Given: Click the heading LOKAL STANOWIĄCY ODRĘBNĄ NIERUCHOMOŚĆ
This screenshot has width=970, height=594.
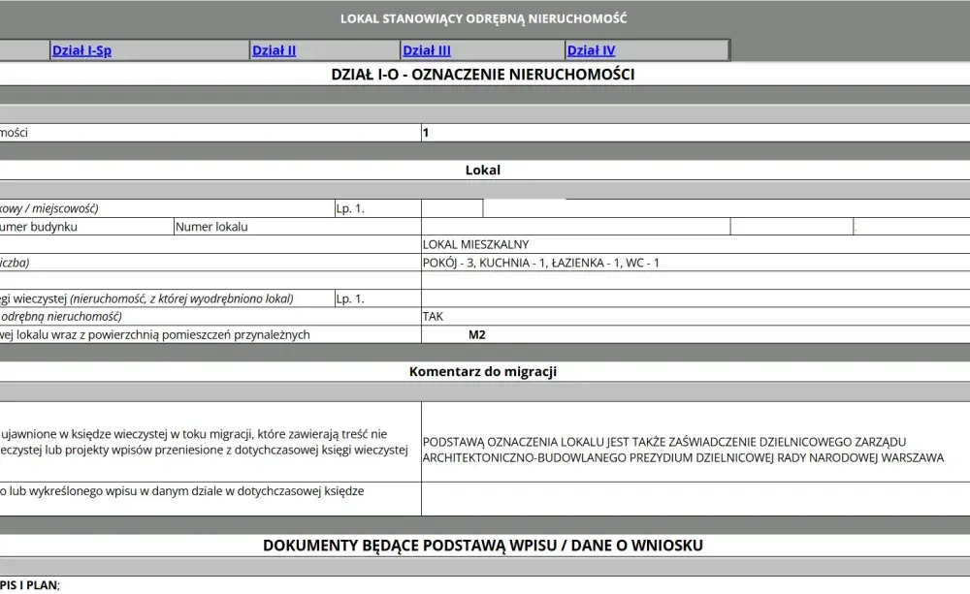Looking at the screenshot, I should coord(483,18).
